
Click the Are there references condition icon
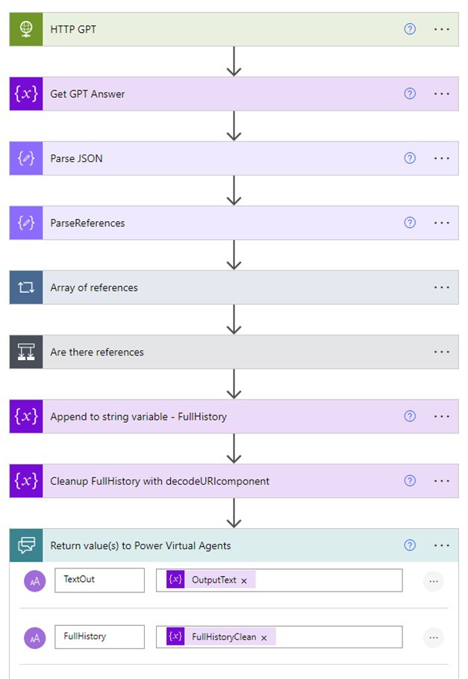click(x=26, y=352)
